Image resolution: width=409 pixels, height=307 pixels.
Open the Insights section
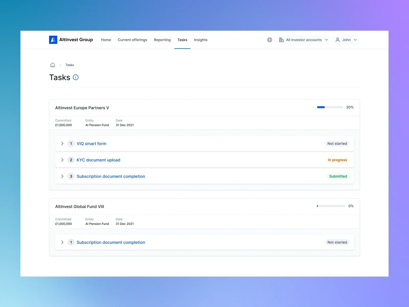(x=200, y=40)
